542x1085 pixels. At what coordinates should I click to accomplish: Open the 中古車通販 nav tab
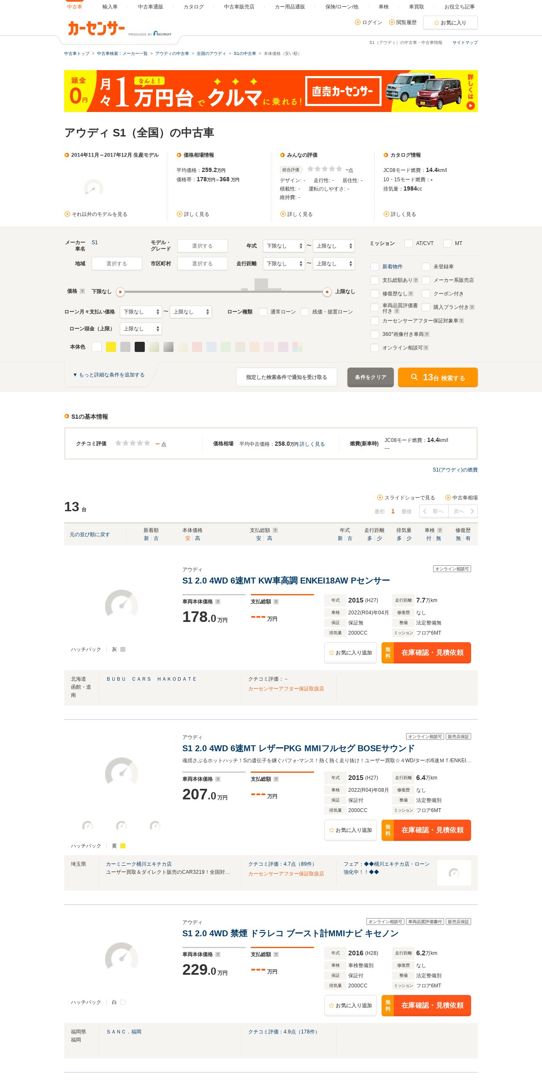(x=151, y=7)
